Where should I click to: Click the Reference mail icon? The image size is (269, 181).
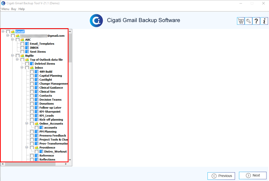point(36,156)
